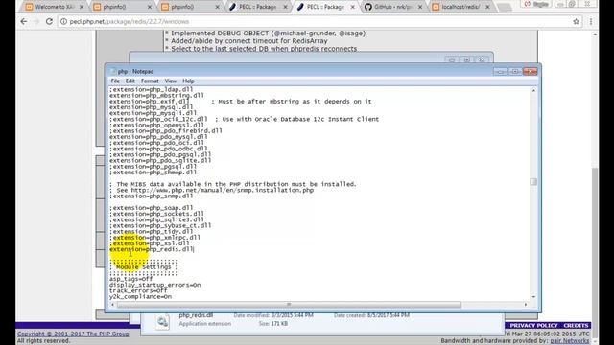Image resolution: width=614 pixels, height=345 pixels.
Task: Click Notepad horizontal scroll right arrow
Action: [x=526, y=305]
